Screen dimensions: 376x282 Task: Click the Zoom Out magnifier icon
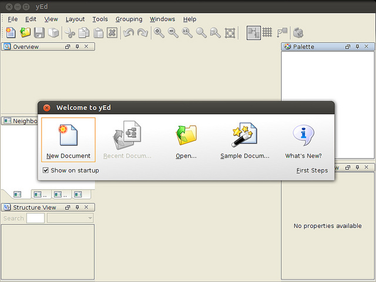click(x=173, y=33)
